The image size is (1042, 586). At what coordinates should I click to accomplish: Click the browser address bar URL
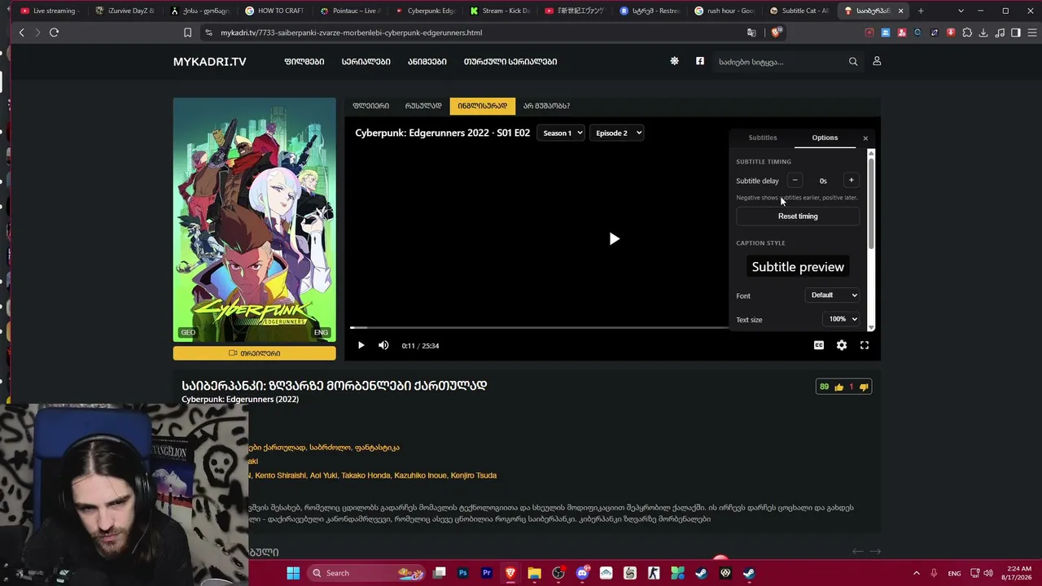point(351,33)
